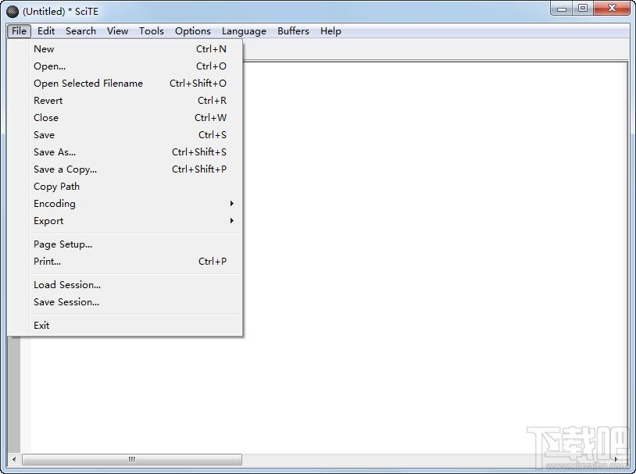
Task: Open the Edit menu
Action: tap(46, 31)
